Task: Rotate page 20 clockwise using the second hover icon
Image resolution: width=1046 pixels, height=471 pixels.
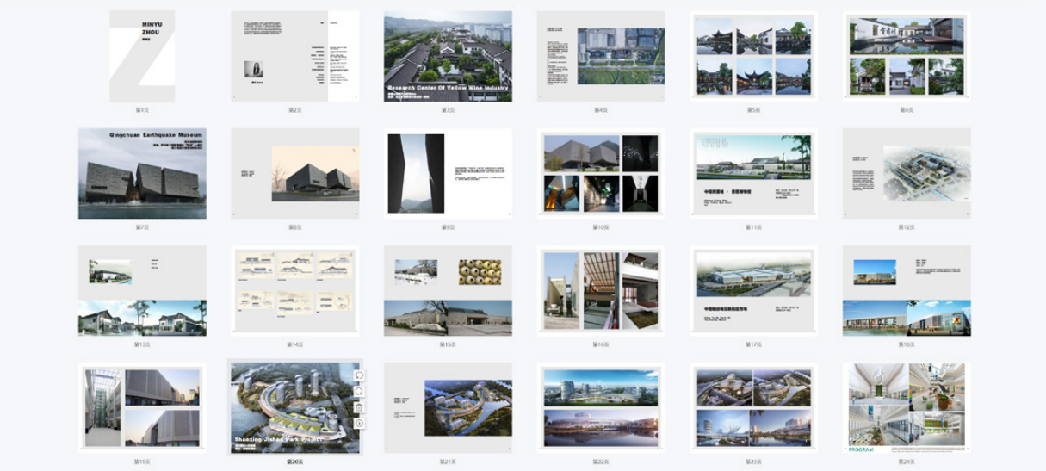Action: pos(359,391)
